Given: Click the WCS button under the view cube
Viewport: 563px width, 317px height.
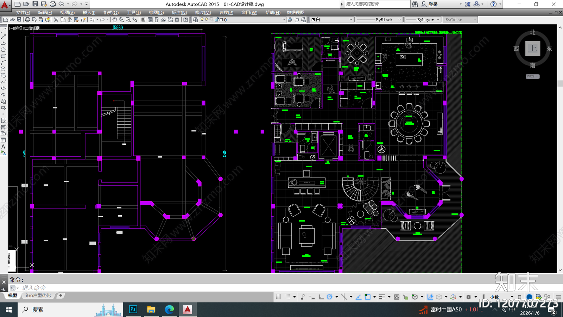Looking at the screenshot, I should pos(532,76).
